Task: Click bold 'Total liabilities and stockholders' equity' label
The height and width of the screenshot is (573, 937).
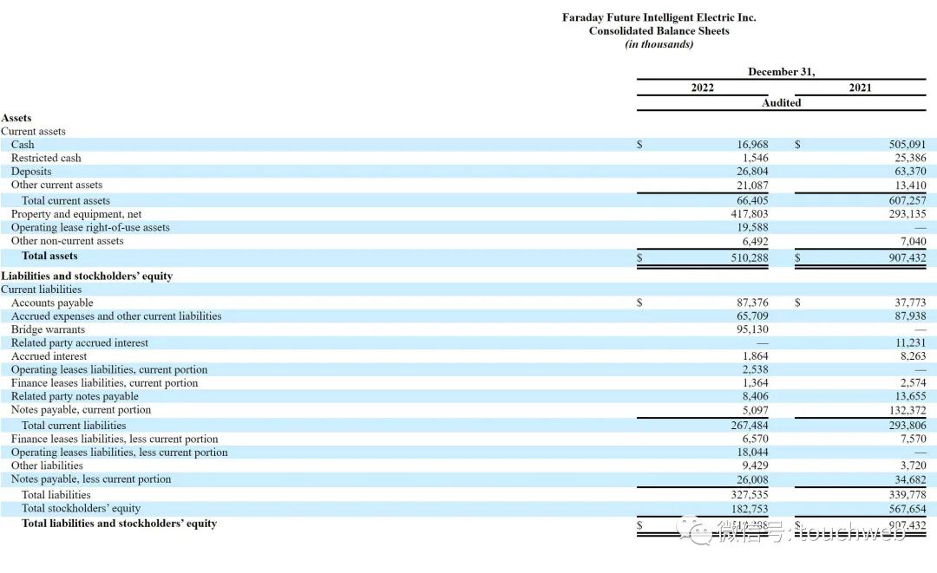Action: [119, 524]
